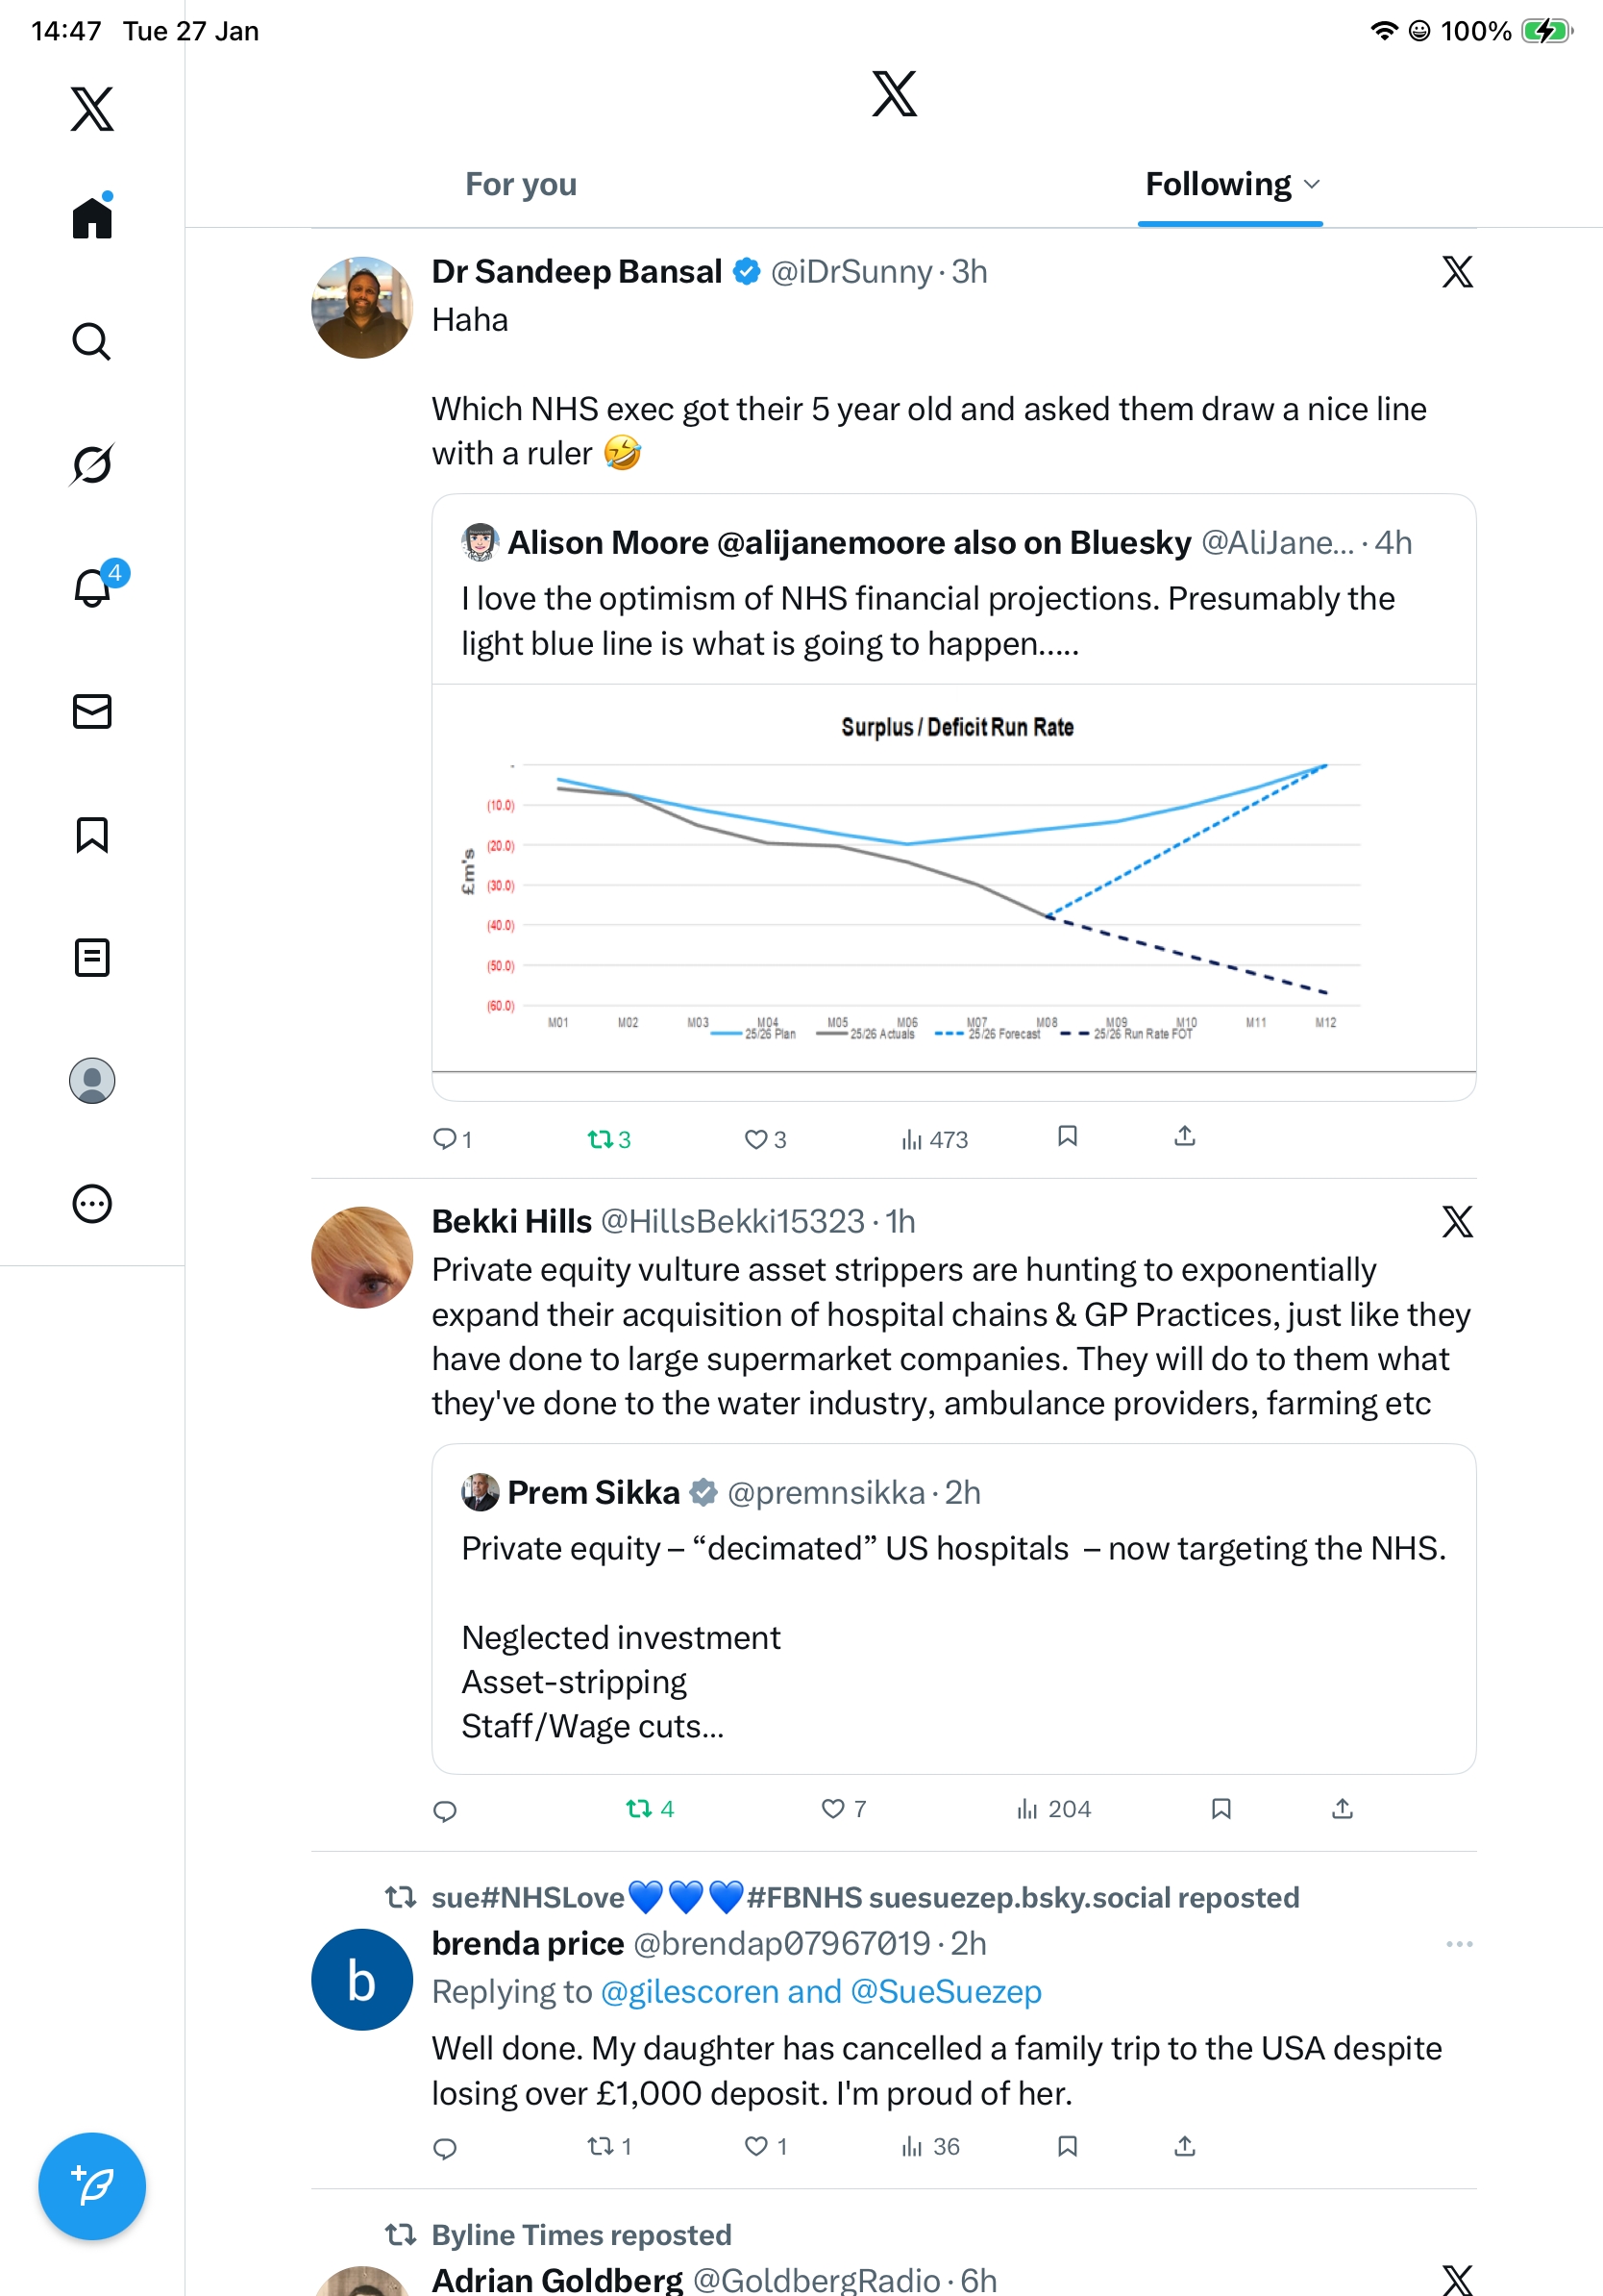This screenshot has height=2296, width=1603.
Task: Bookmark brenda price's reply
Action: (1068, 2146)
